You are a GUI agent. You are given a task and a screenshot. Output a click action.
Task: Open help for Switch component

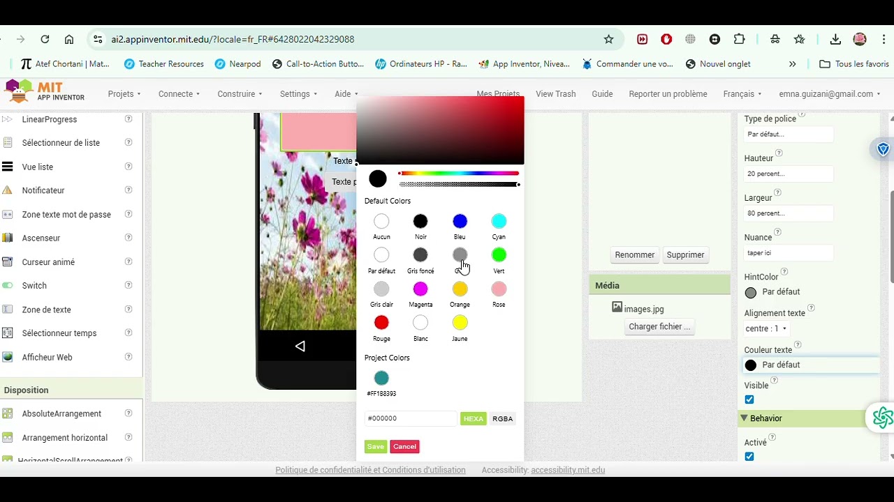click(129, 285)
